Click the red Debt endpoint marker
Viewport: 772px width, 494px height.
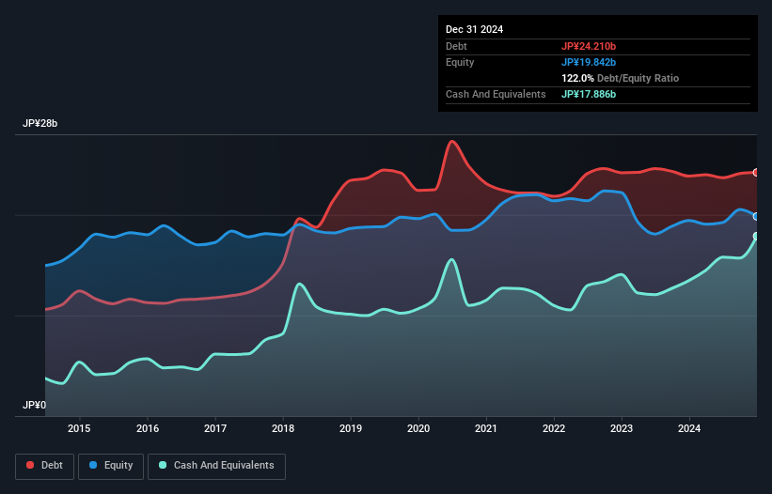pos(756,173)
